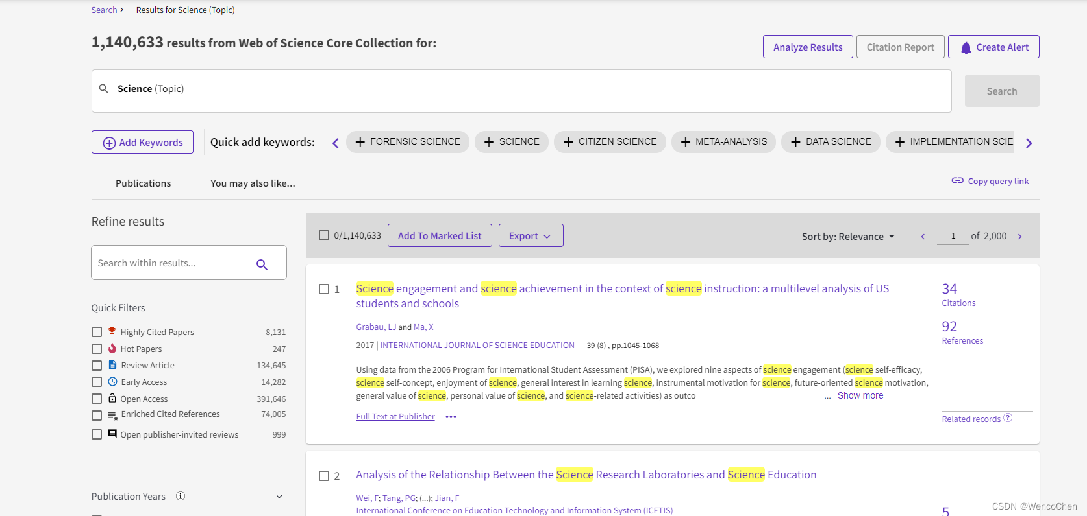Viewport: 1087px width, 516px height.
Task: Add CITIZEN SCIENCE keyword chip
Action: (610, 141)
